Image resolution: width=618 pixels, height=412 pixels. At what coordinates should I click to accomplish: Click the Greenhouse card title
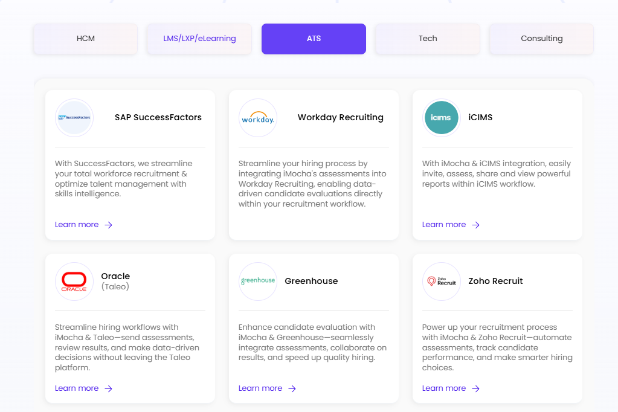[x=311, y=281]
